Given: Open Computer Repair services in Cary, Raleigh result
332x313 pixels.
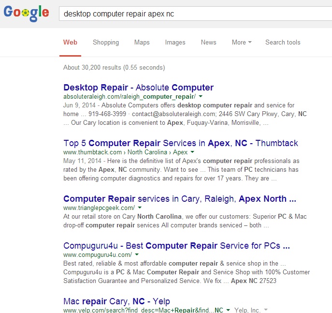Looking at the screenshot, I should click(180, 199).
